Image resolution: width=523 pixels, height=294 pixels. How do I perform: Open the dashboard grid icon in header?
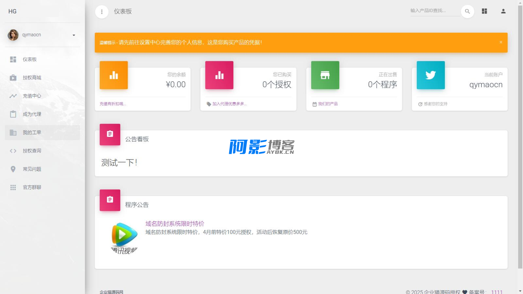[484, 11]
